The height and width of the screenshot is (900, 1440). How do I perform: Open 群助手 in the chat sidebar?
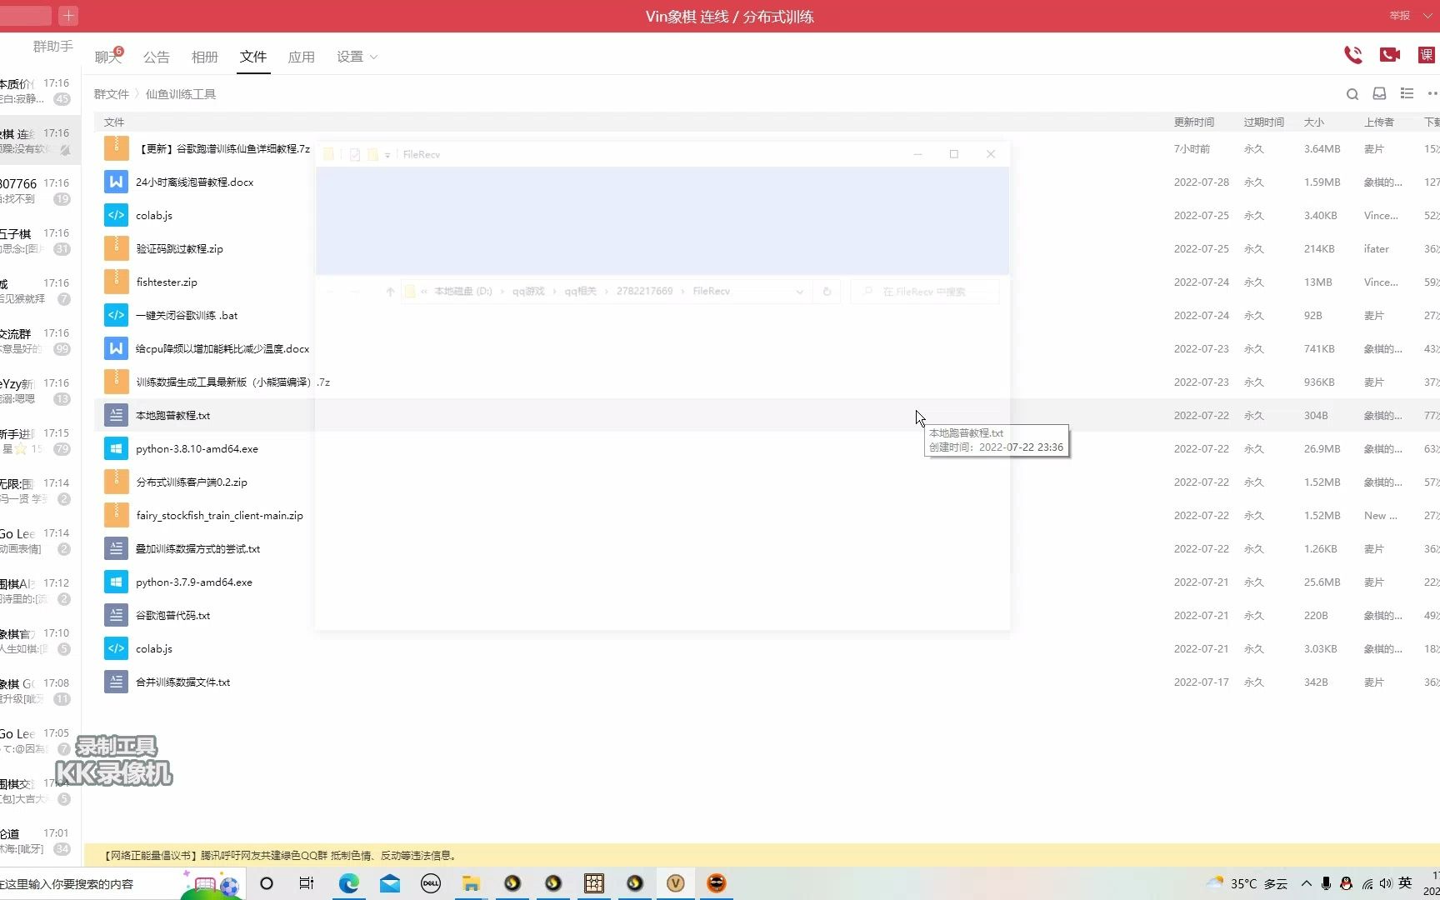pos(52,46)
